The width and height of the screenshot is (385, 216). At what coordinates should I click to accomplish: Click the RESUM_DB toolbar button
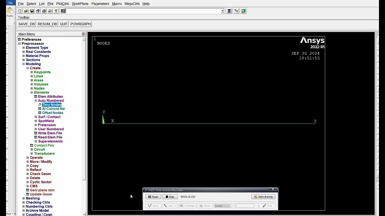pos(47,24)
